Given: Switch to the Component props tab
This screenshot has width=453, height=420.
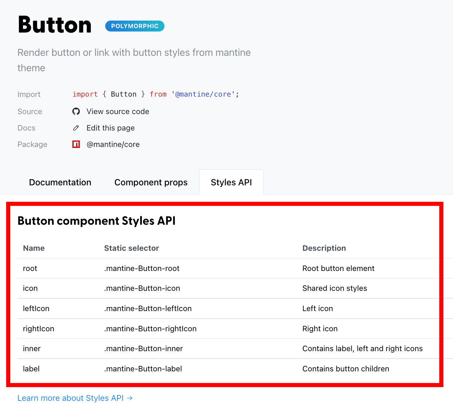Looking at the screenshot, I should [x=151, y=182].
